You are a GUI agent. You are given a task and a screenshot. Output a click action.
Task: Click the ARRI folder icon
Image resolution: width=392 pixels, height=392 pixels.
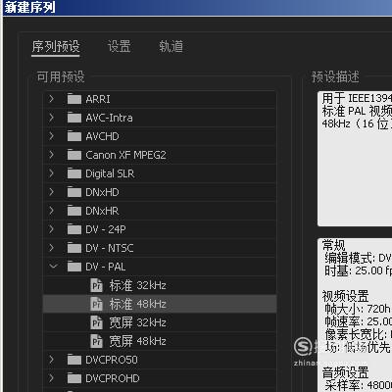74,99
